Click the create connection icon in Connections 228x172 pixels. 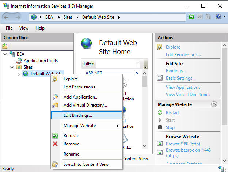pos(5,46)
